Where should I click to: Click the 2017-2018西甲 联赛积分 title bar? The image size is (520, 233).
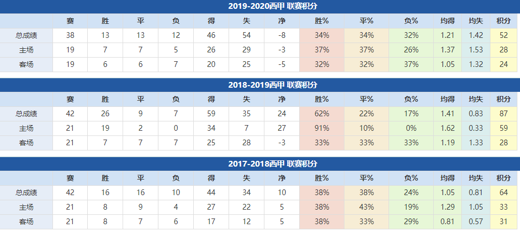pyautogui.click(x=273, y=164)
